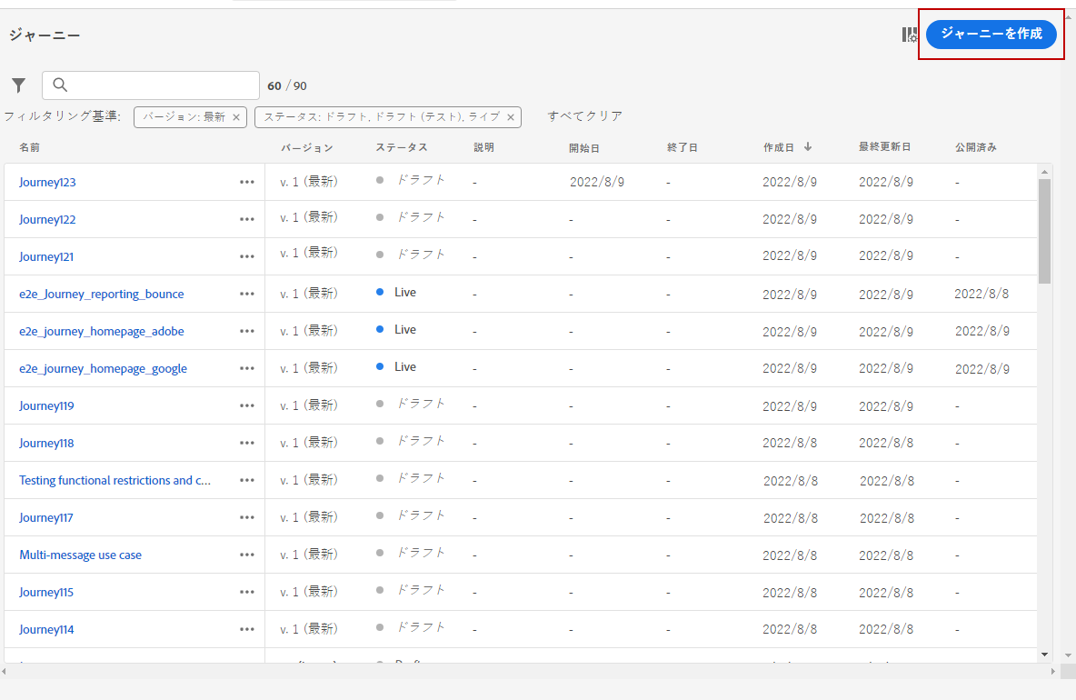Click the search magnifier icon
The image size is (1076, 700).
[60, 85]
